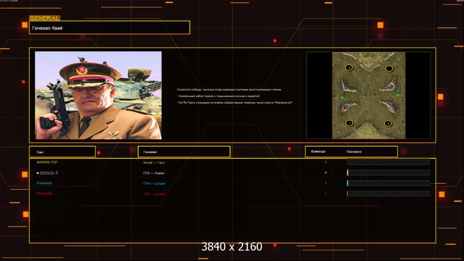Click the ГЛА — Химик general entry
Screen dimensions: 464x261
tap(154, 173)
